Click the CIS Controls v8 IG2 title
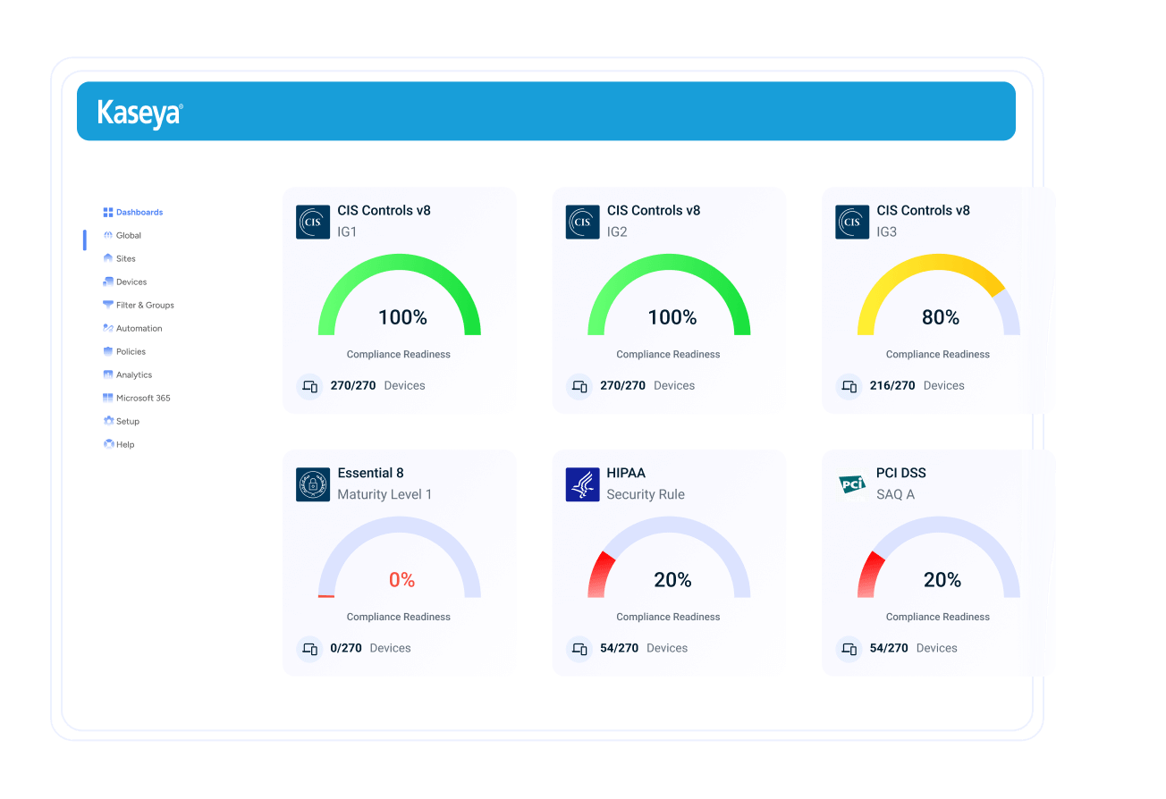1166x799 pixels. [653, 211]
